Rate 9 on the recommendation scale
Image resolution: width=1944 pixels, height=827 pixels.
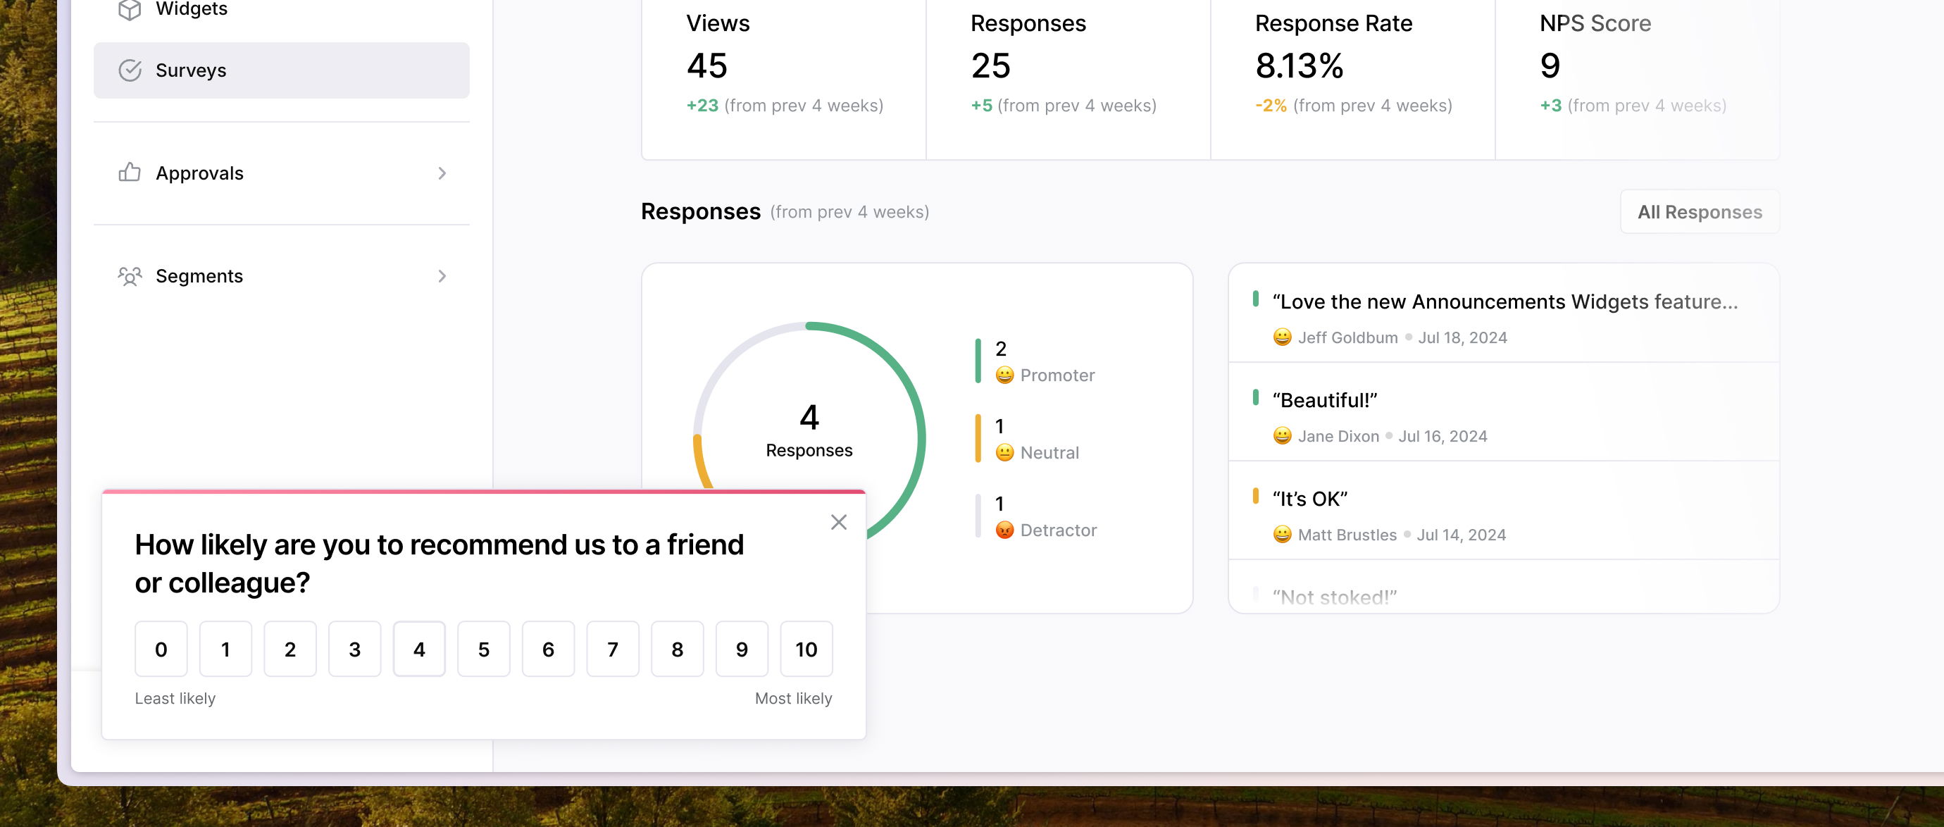[742, 649]
